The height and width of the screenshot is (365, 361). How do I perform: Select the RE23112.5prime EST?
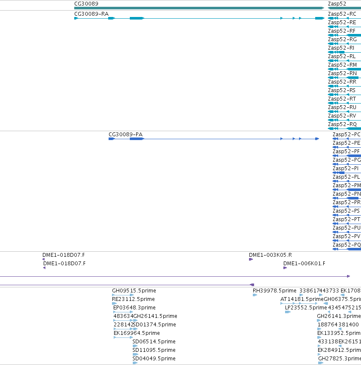point(133,299)
